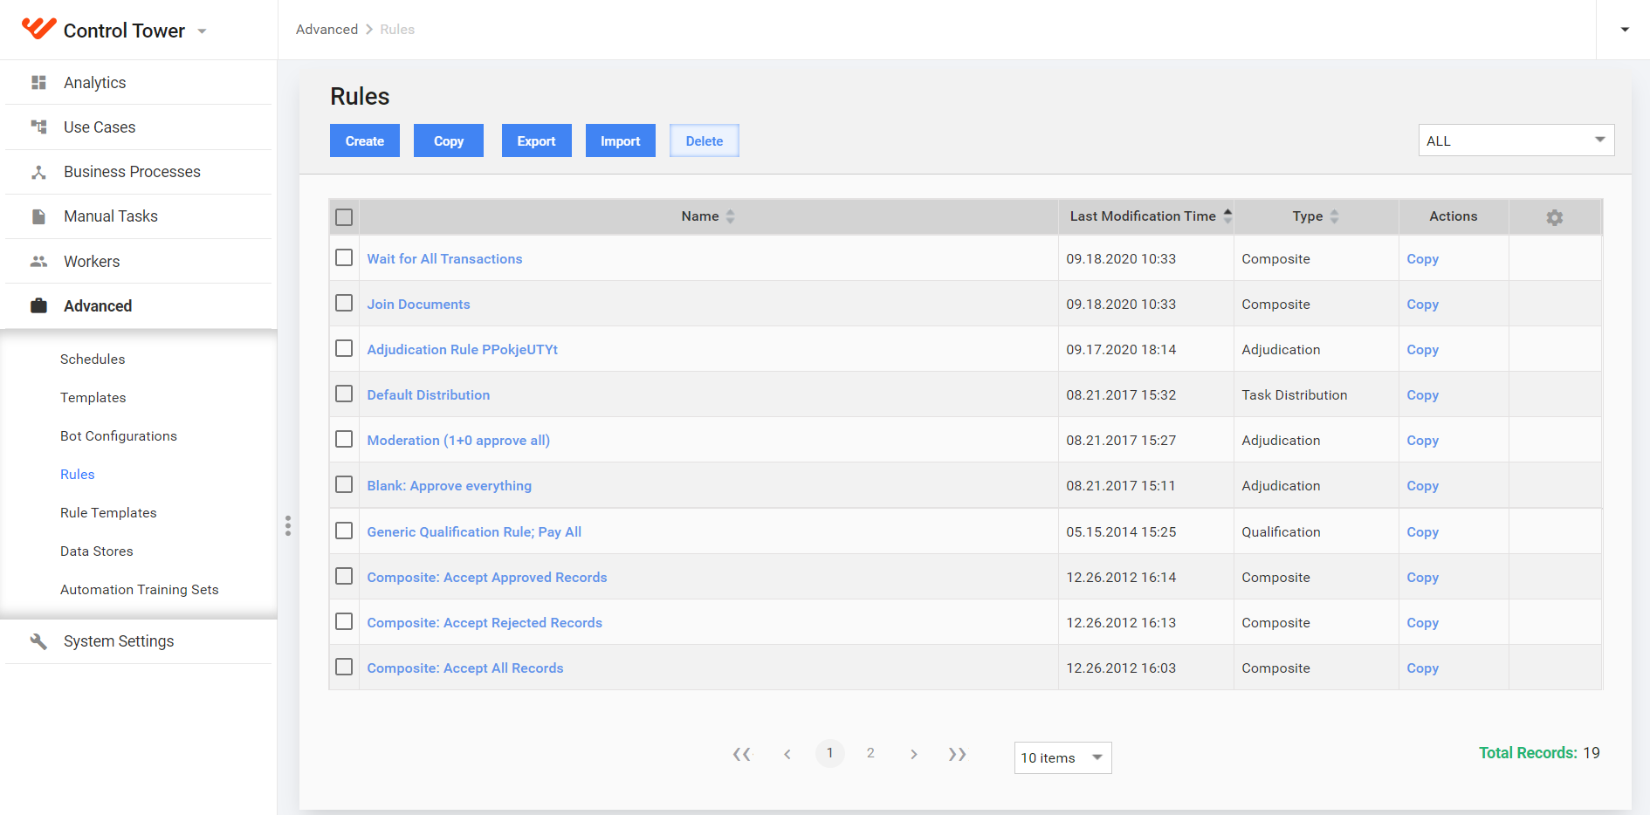The width and height of the screenshot is (1650, 815).
Task: Check the Join Documents row checkbox
Action: [x=344, y=303]
